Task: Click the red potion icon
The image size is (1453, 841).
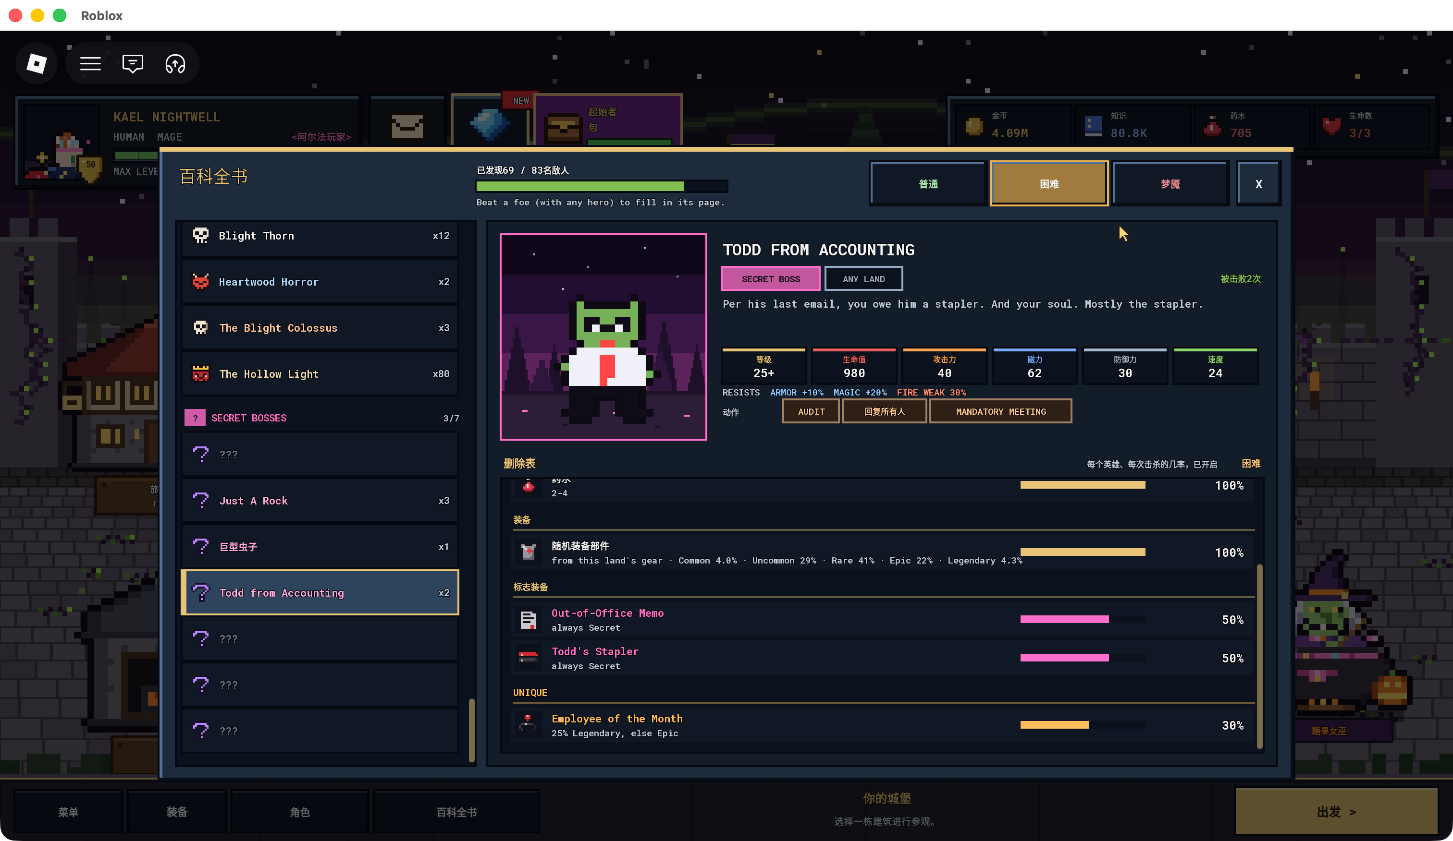Action: coord(1213,126)
